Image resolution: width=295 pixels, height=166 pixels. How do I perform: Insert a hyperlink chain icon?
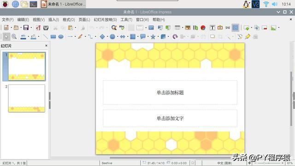228,28
